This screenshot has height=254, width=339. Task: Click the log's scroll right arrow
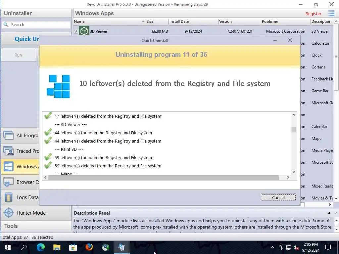288,177
